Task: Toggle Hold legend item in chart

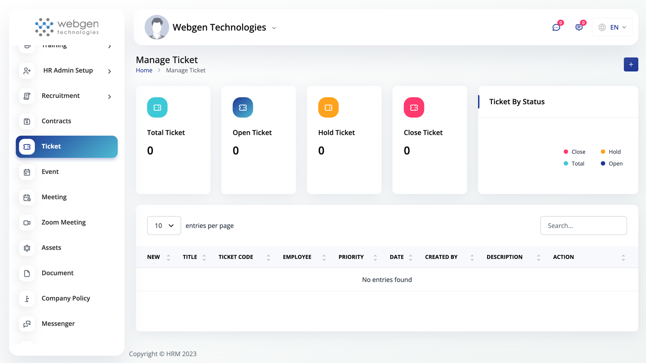Action: click(611, 152)
